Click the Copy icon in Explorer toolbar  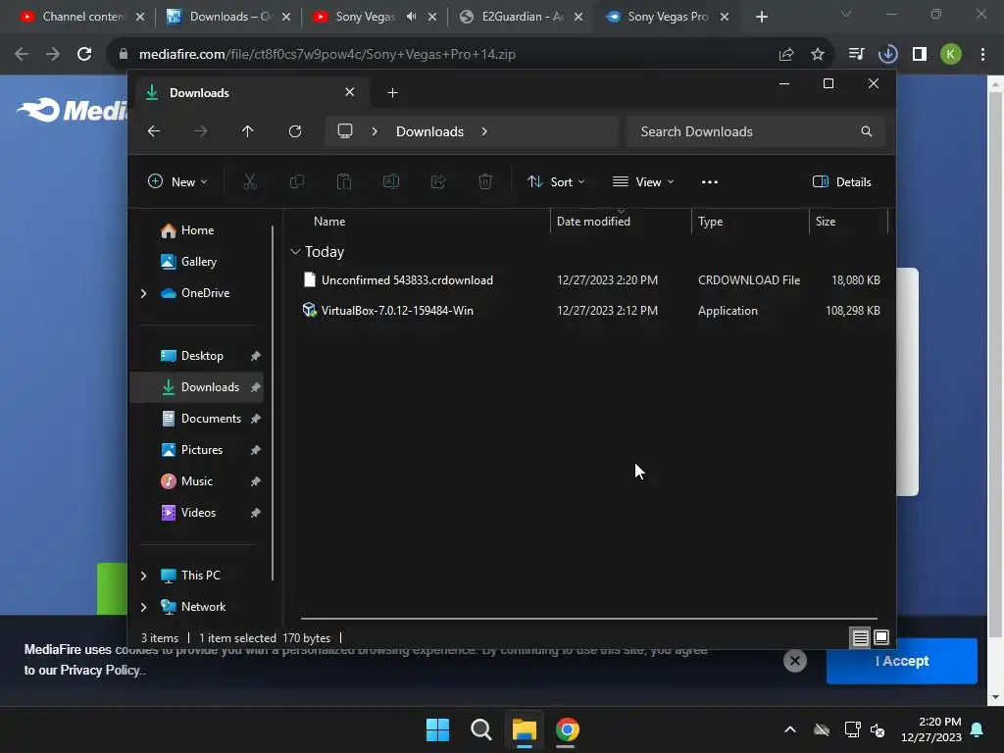pos(296,181)
